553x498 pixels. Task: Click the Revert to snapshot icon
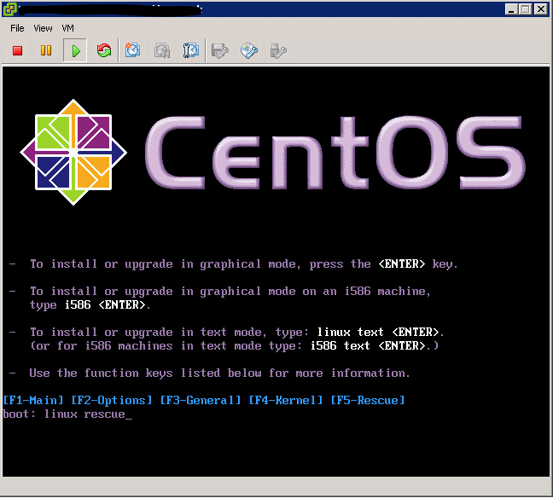coord(162,50)
